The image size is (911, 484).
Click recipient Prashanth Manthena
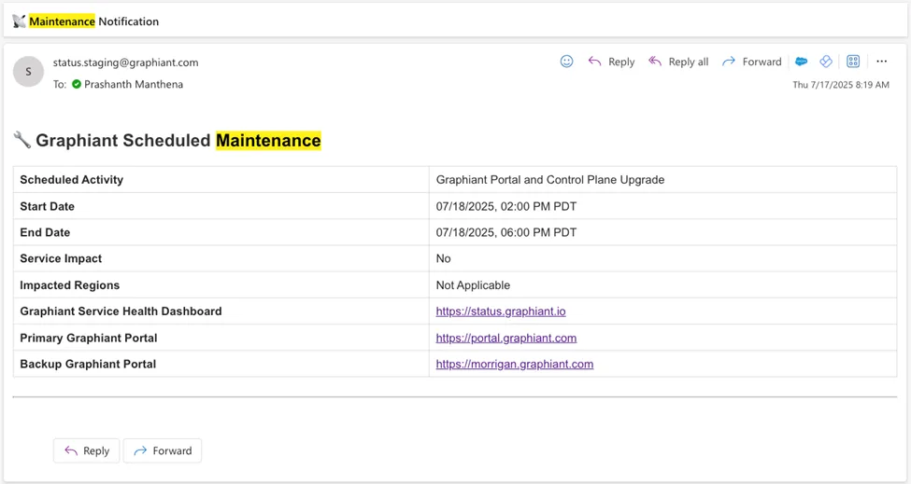134,85
